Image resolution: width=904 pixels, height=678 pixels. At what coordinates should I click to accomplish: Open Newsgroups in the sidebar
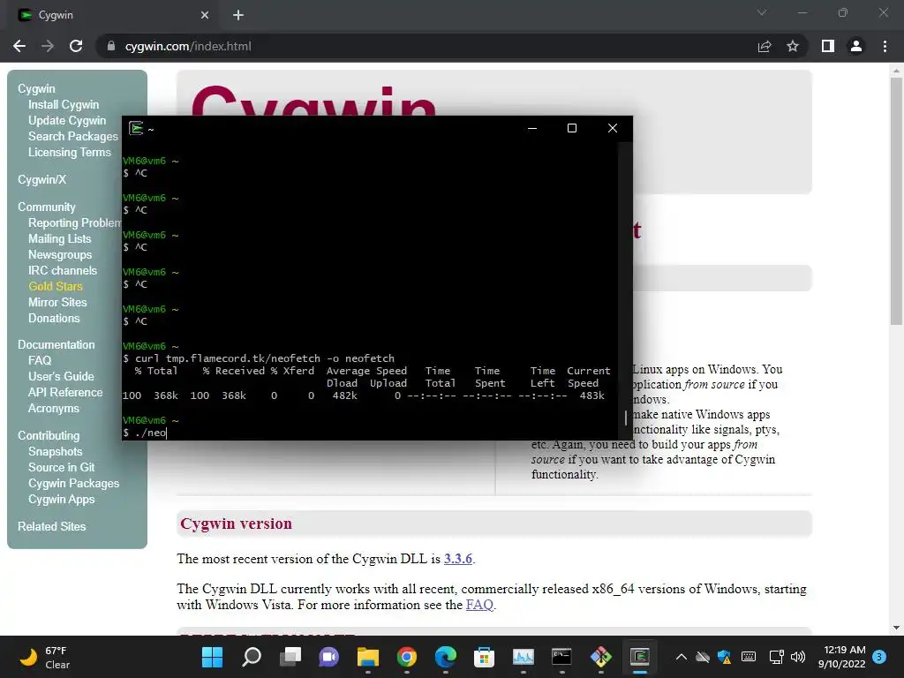click(60, 254)
